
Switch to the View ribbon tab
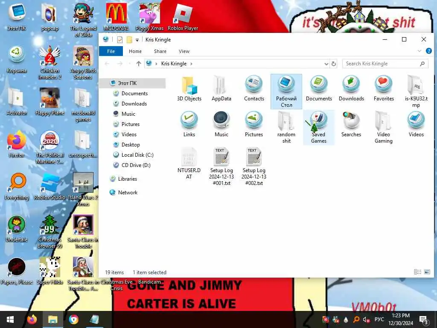tap(184, 51)
